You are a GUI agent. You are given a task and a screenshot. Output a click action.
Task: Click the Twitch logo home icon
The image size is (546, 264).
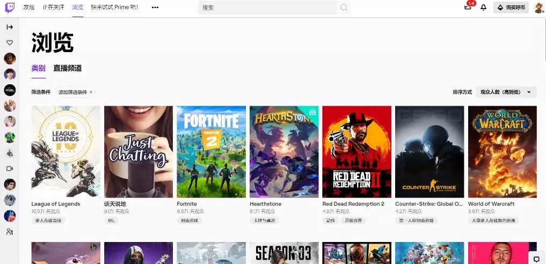click(x=10, y=8)
